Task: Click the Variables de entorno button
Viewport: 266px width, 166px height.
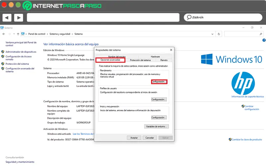Action: 156,126
